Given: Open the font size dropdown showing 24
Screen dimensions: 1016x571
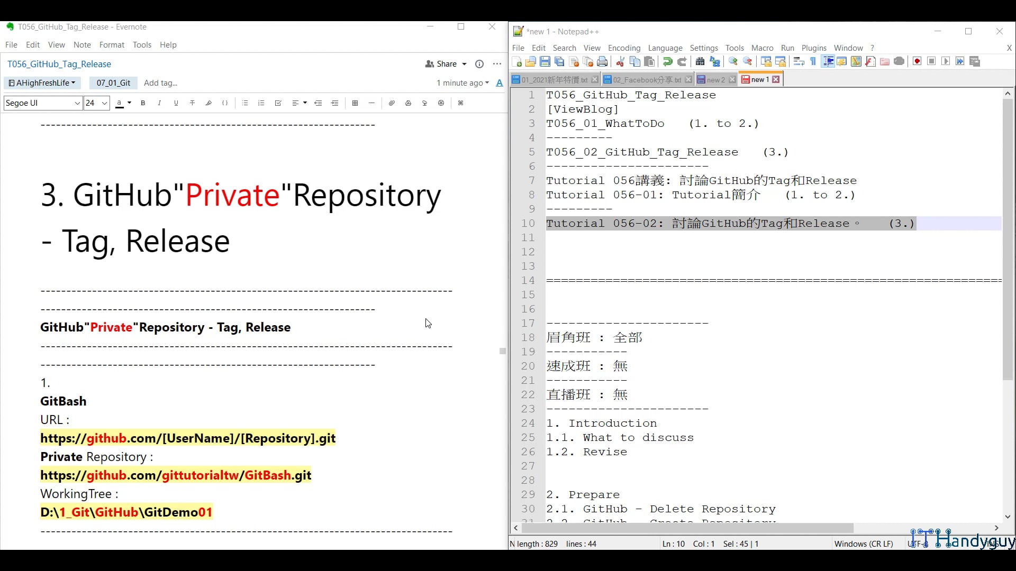Looking at the screenshot, I should click(95, 103).
